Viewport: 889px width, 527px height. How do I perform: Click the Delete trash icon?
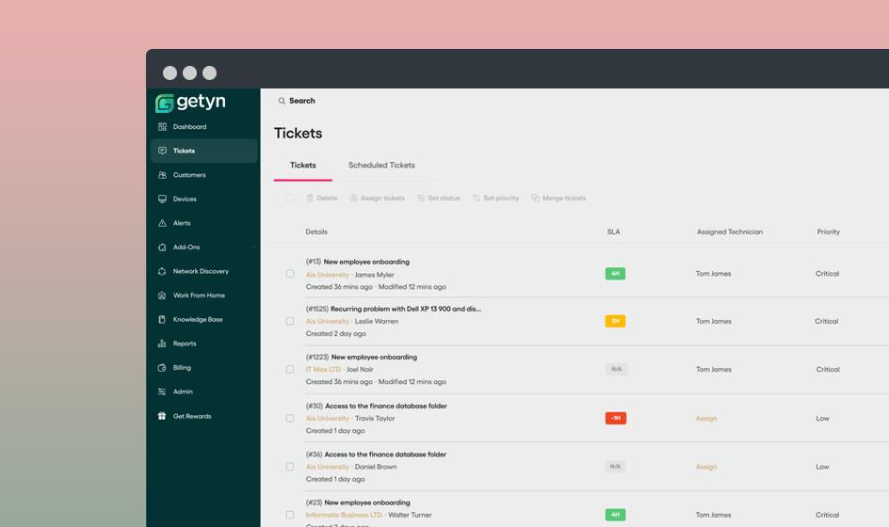pyautogui.click(x=310, y=198)
